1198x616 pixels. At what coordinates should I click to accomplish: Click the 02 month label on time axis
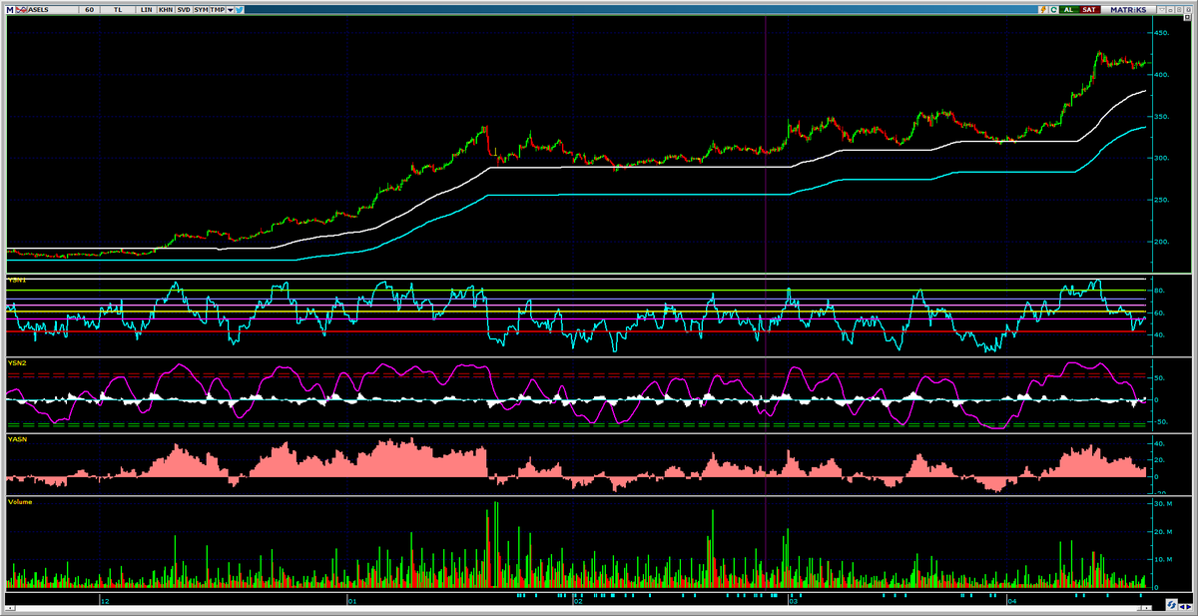(x=578, y=601)
